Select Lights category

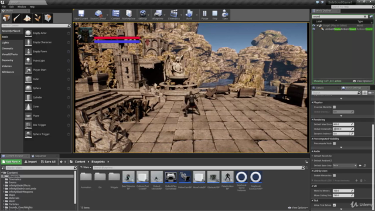[x=5, y=43]
